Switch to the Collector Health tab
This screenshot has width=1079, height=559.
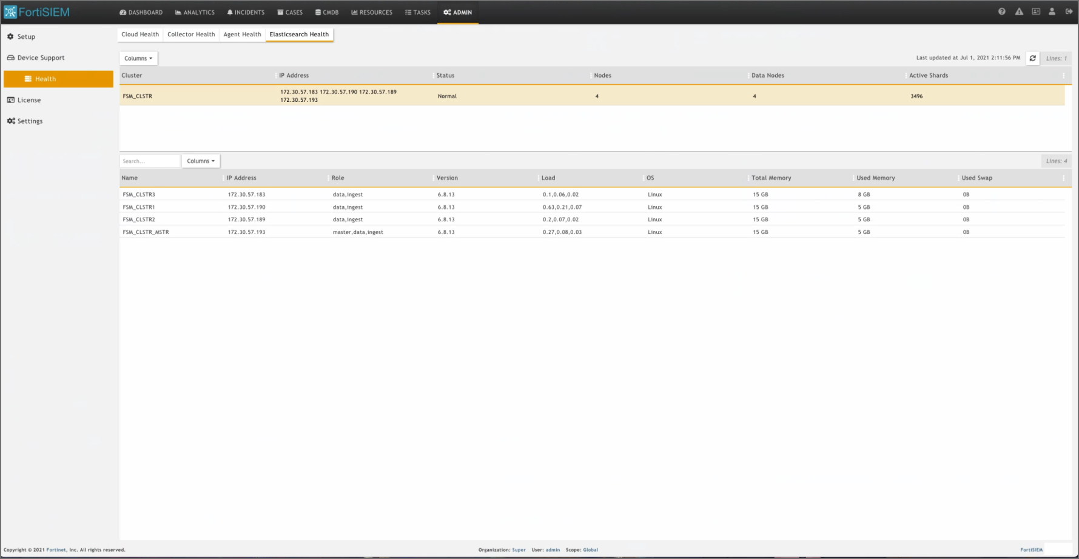(191, 35)
